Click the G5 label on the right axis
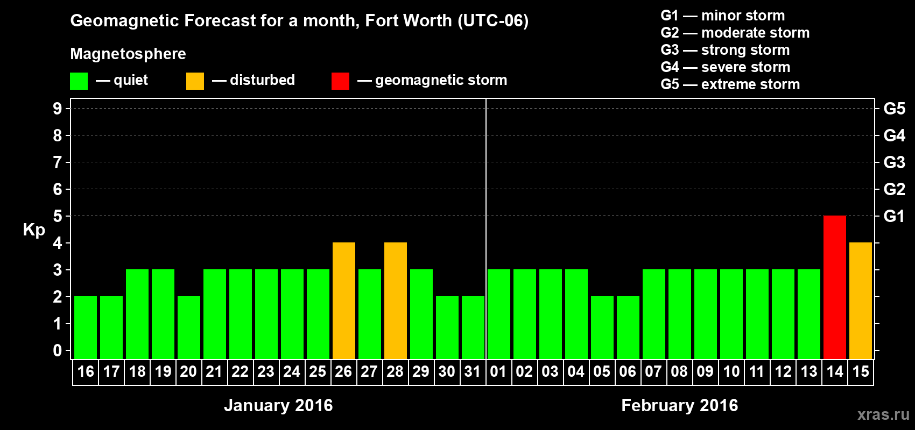Image resolution: width=915 pixels, height=430 pixels. coord(895,109)
